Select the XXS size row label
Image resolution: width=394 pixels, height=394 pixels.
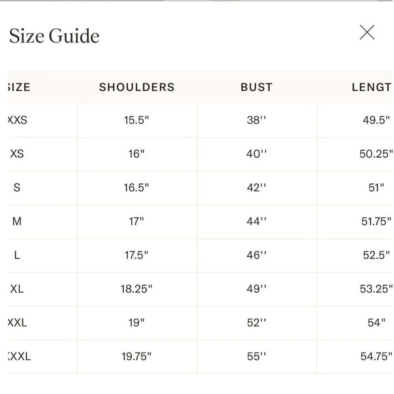click(x=18, y=120)
